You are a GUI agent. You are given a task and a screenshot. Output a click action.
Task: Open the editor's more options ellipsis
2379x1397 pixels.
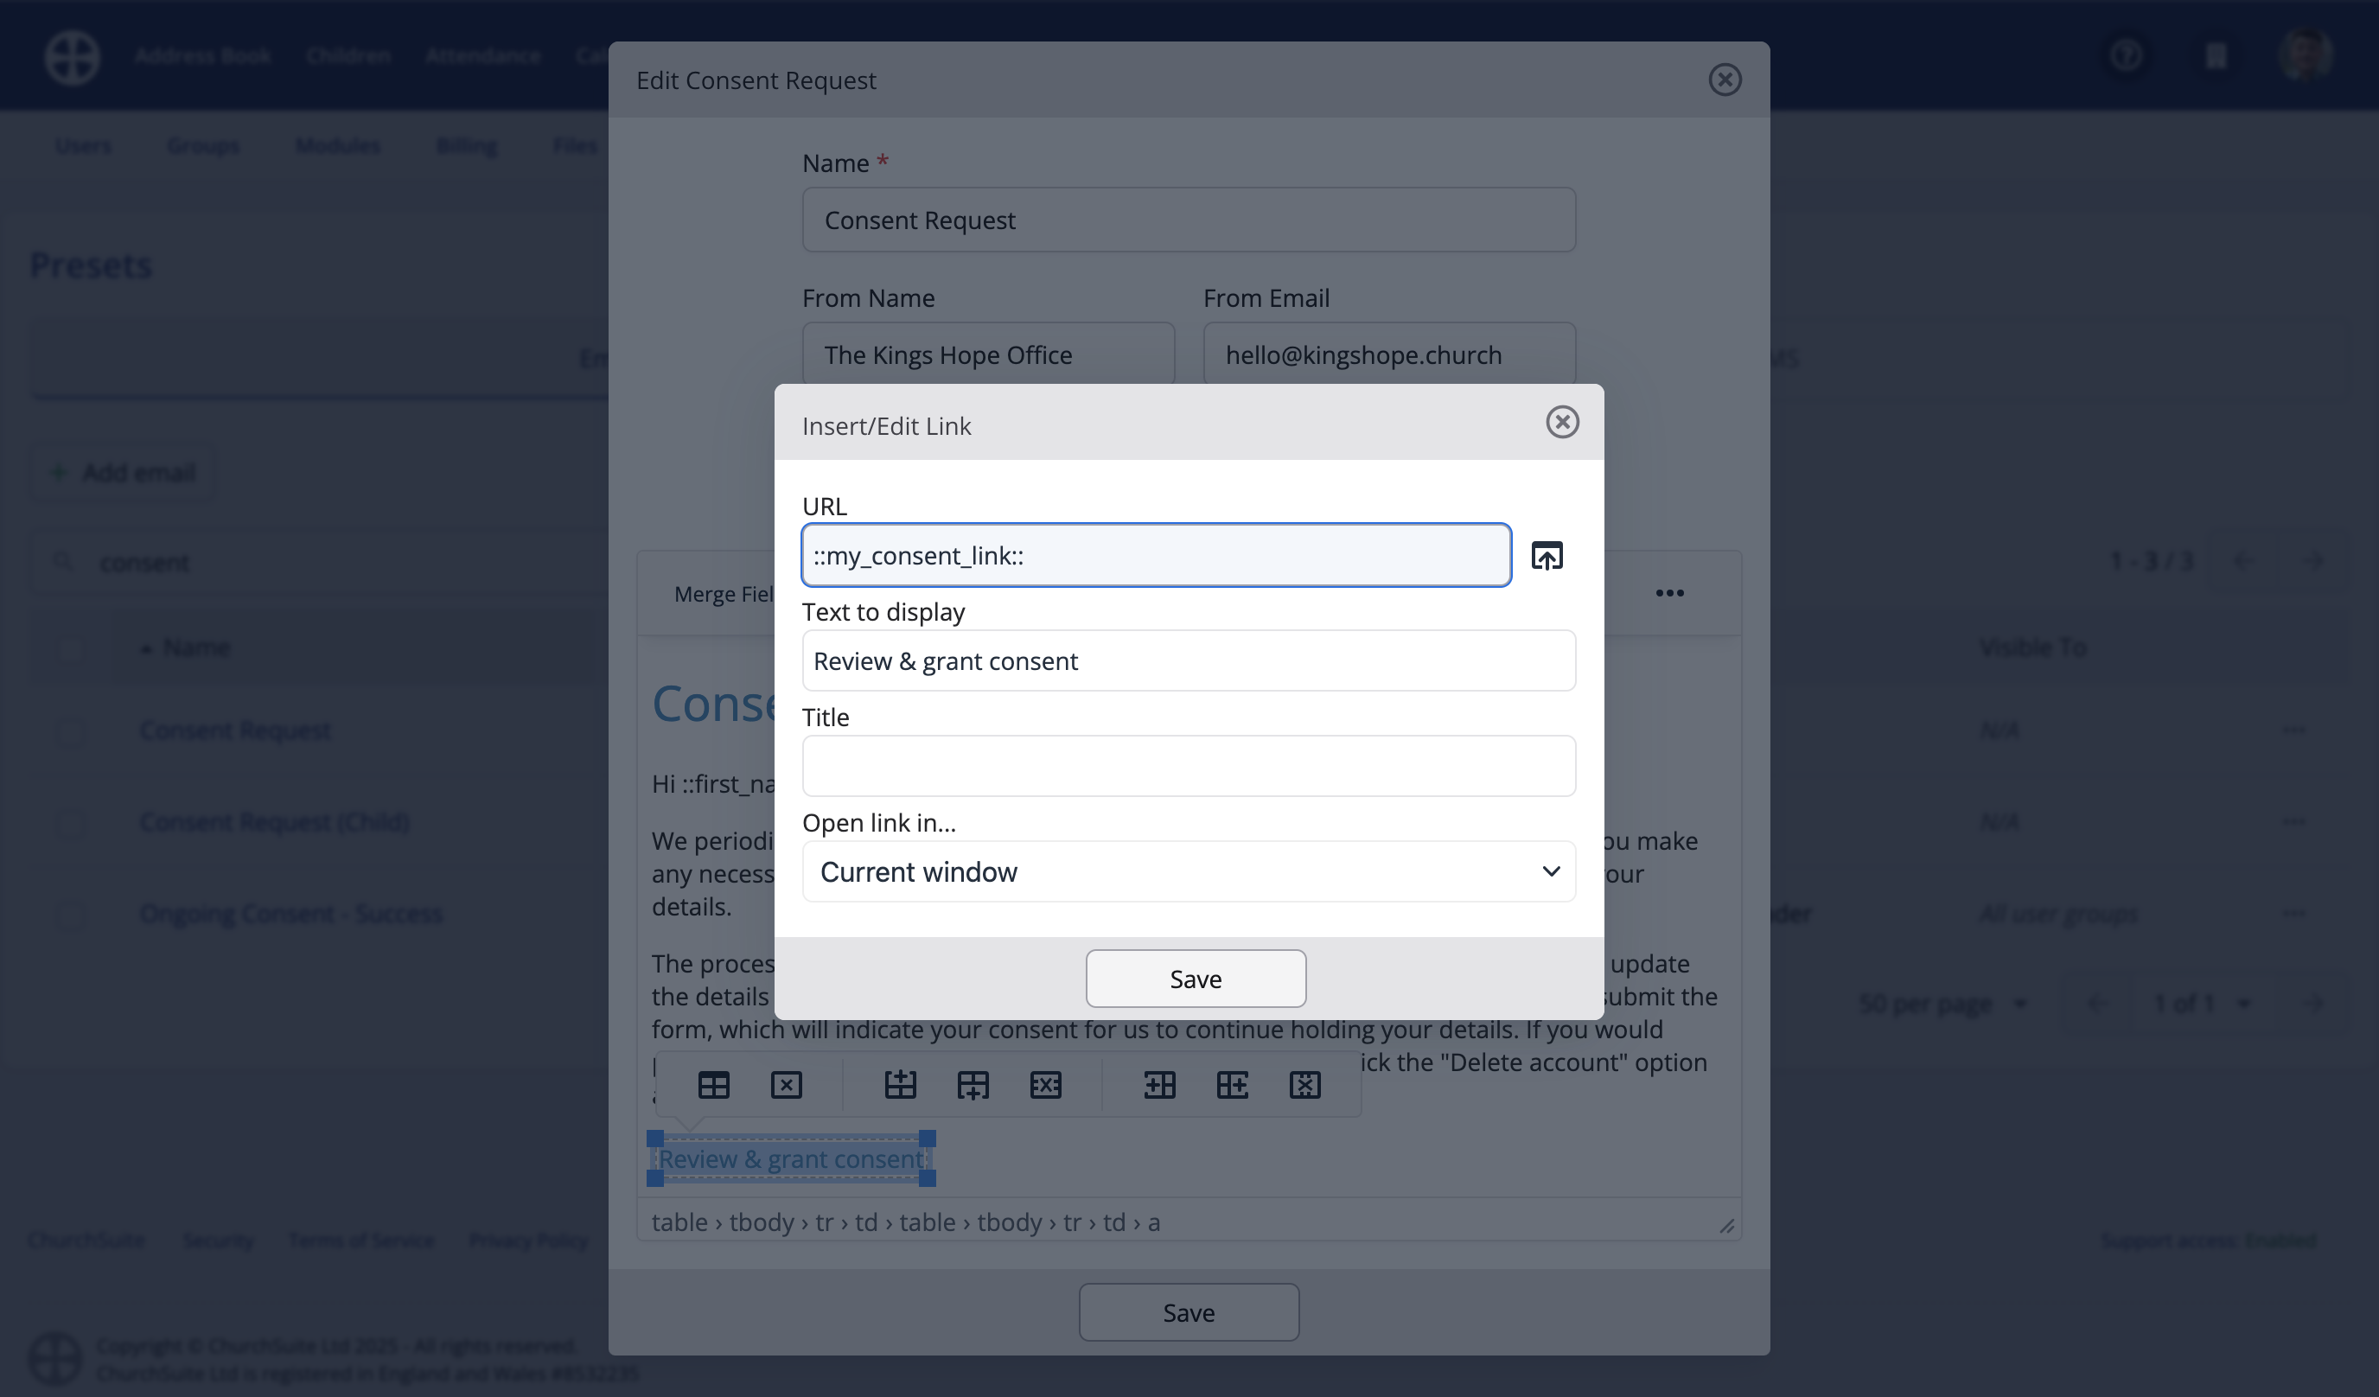pyautogui.click(x=1669, y=593)
